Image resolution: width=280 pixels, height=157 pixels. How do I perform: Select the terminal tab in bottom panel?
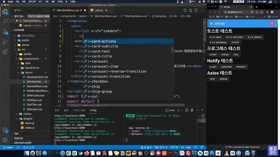click(x=93, y=110)
